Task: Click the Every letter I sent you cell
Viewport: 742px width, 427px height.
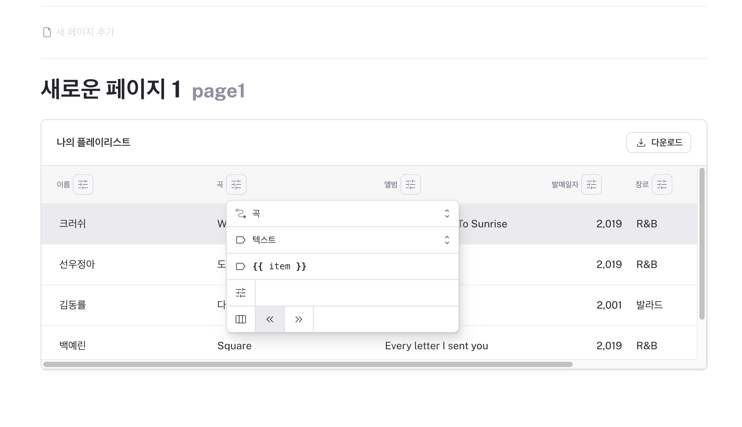Action: 436,346
